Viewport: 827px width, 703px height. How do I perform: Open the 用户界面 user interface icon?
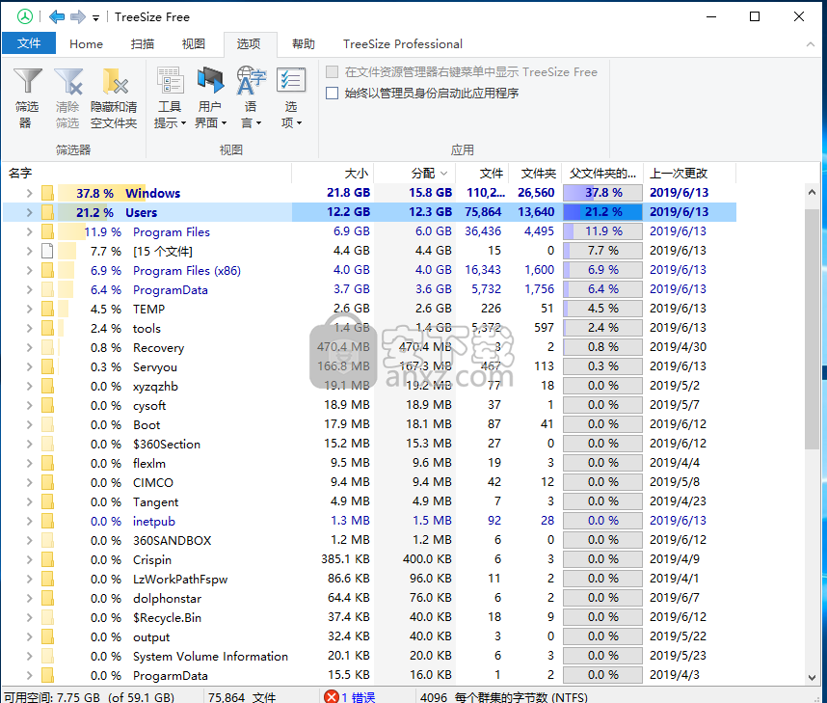[x=210, y=98]
